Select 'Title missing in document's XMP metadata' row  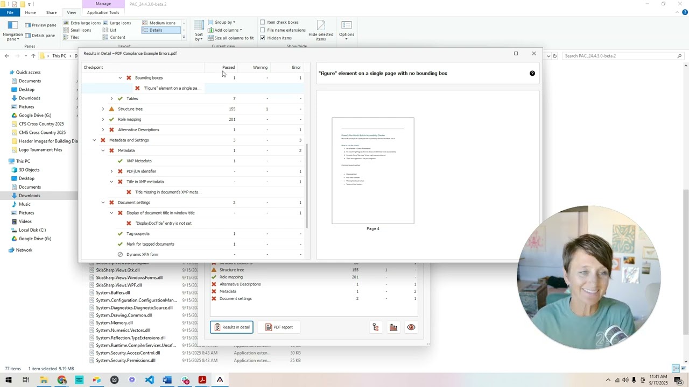[x=193, y=192]
